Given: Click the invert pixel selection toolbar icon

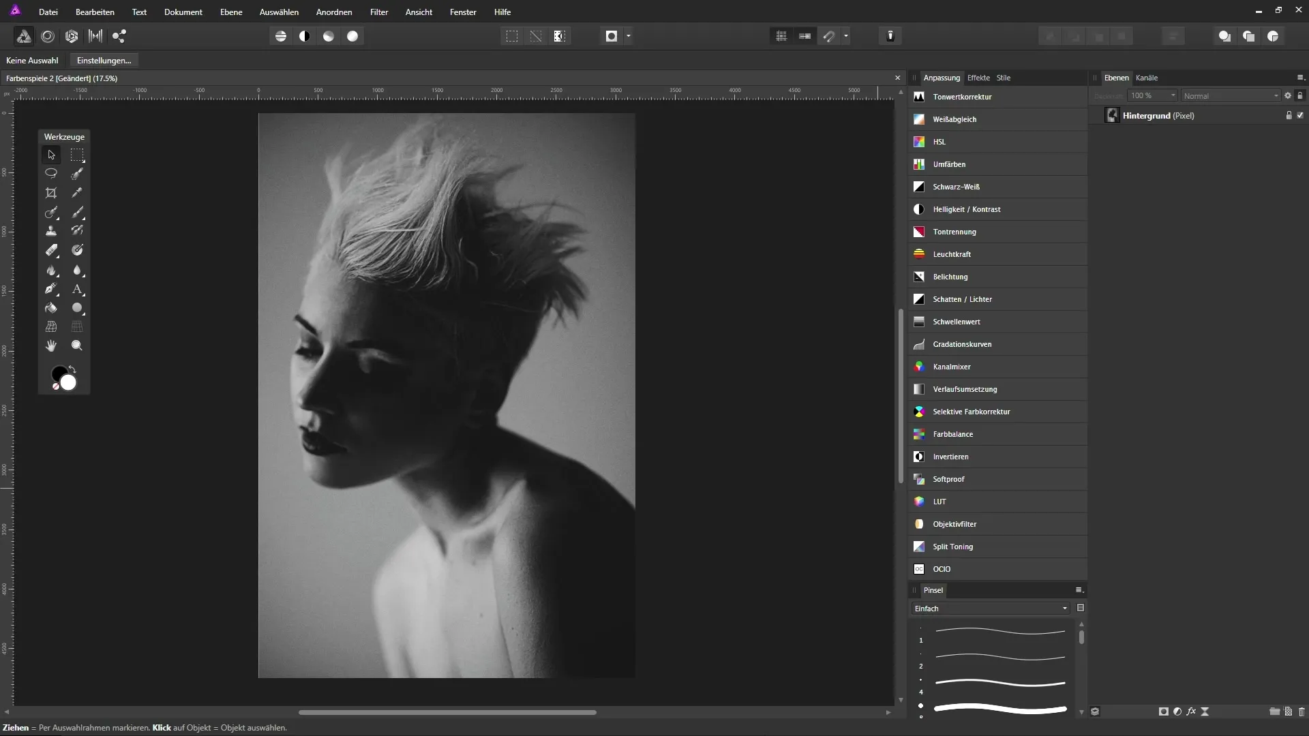Looking at the screenshot, I should [x=560, y=36].
